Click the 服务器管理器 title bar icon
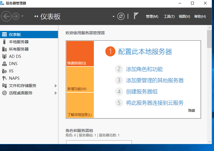The height and width of the screenshot is (151, 214). coord(2,3)
